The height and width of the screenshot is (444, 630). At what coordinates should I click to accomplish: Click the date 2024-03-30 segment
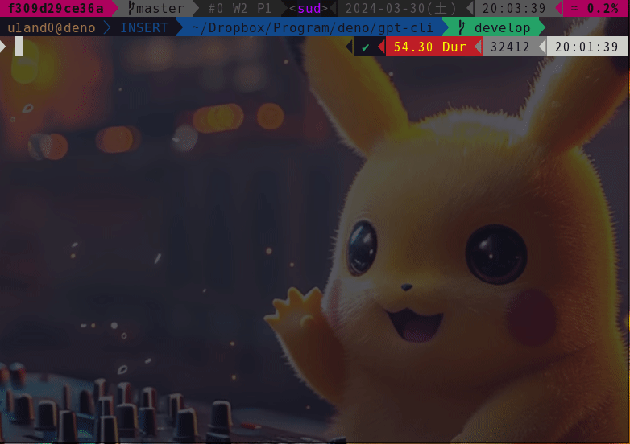coord(401,8)
